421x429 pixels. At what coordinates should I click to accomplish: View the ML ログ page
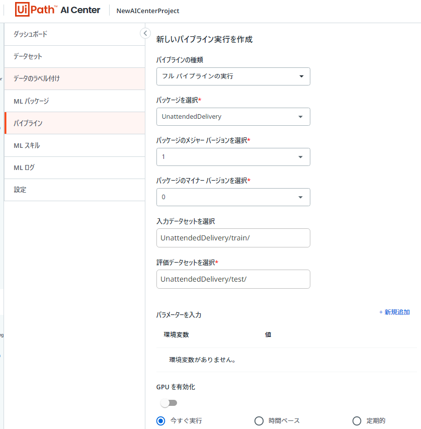tap(25, 167)
